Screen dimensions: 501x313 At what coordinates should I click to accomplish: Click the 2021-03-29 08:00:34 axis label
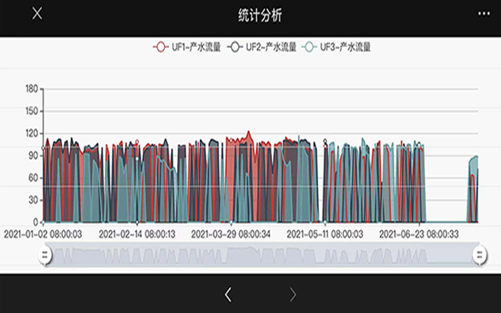coord(228,233)
